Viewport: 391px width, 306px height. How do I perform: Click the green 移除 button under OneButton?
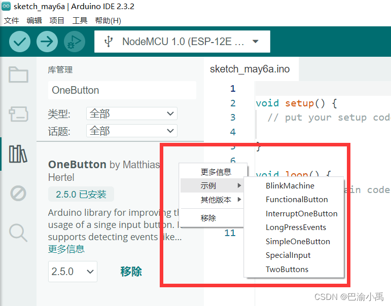pyautogui.click(x=131, y=272)
